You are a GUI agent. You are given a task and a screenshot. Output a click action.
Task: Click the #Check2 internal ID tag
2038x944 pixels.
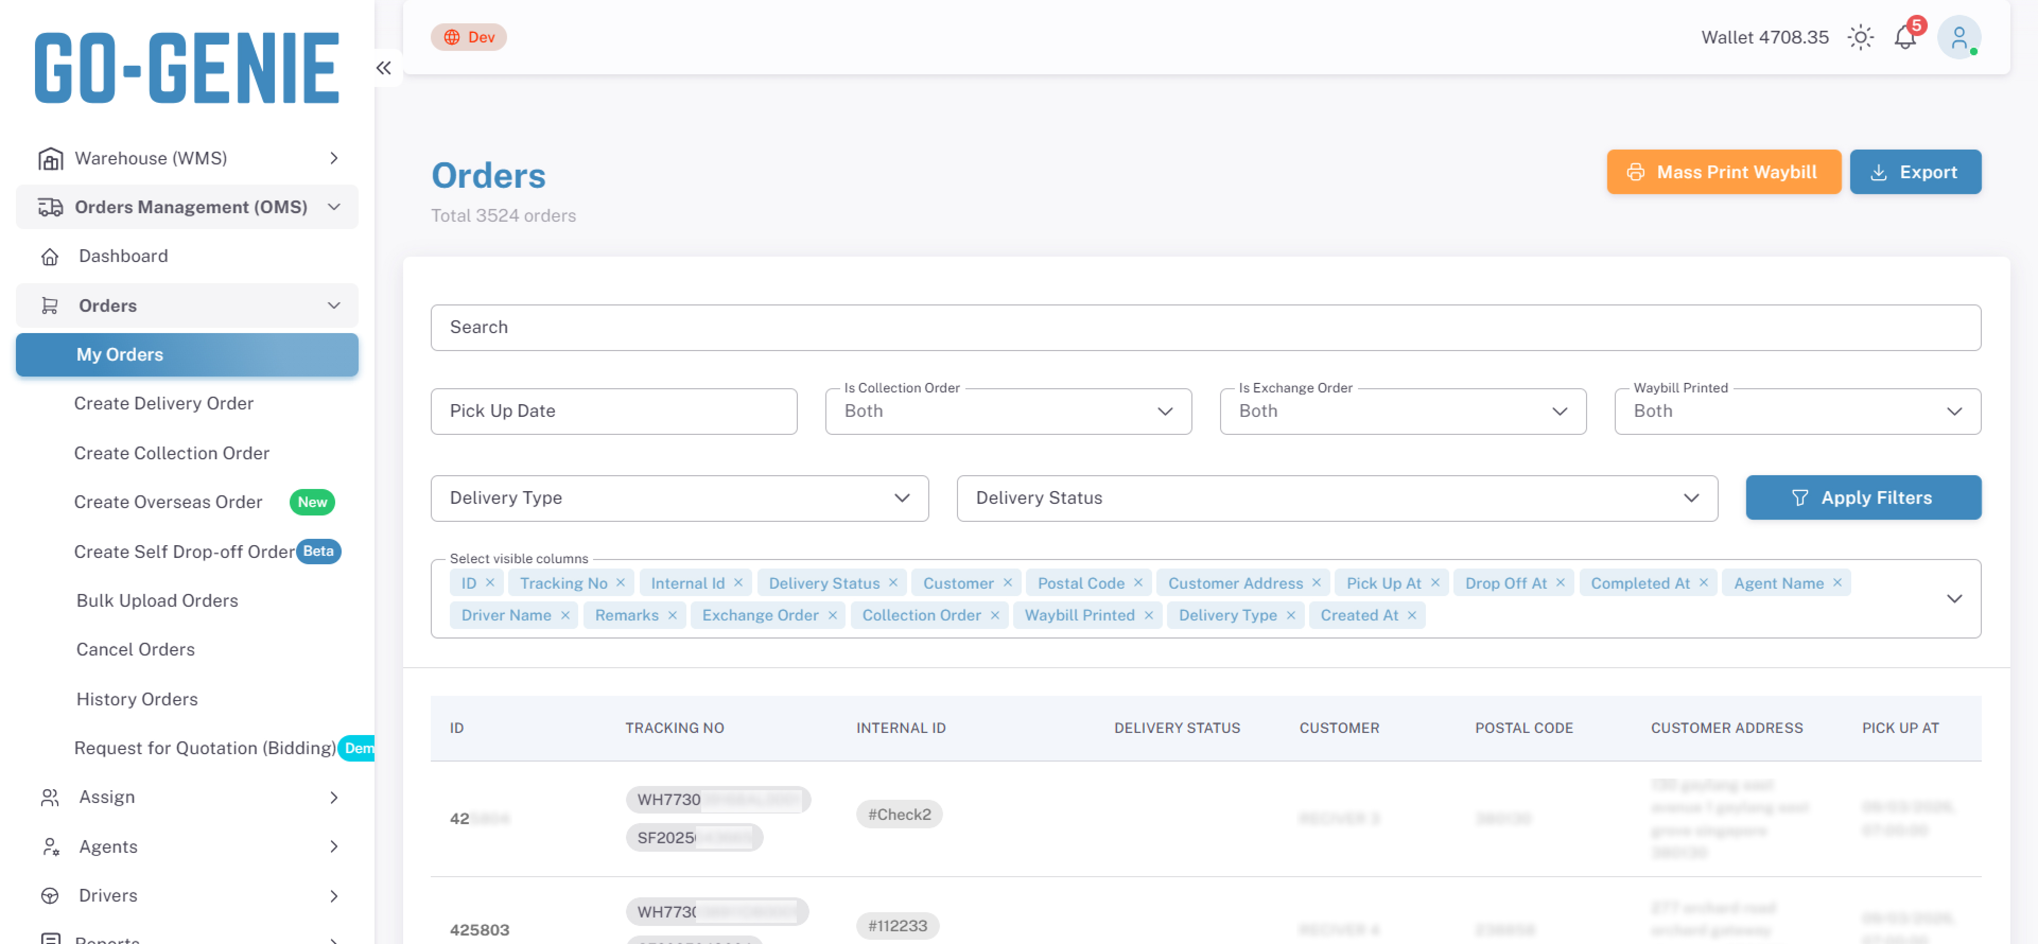click(899, 814)
